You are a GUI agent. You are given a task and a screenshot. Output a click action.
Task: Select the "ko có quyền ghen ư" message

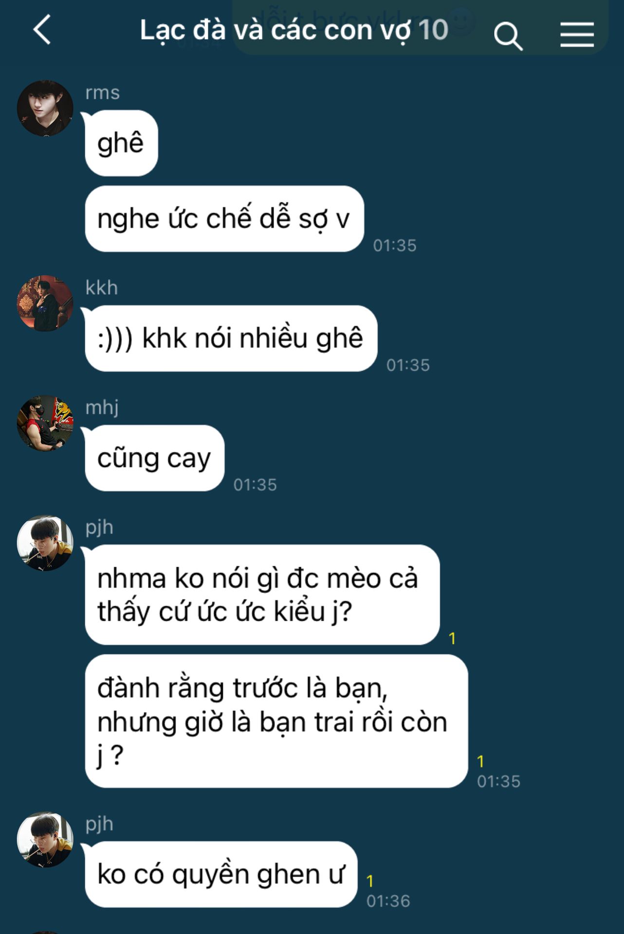[x=221, y=874]
